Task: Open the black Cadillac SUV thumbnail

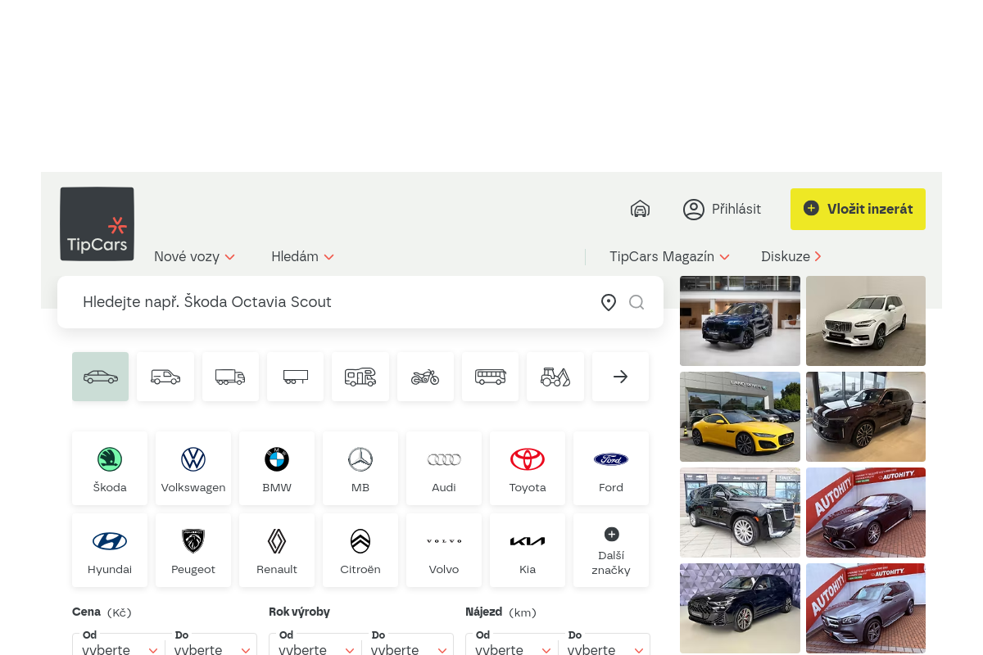Action: coord(740,513)
